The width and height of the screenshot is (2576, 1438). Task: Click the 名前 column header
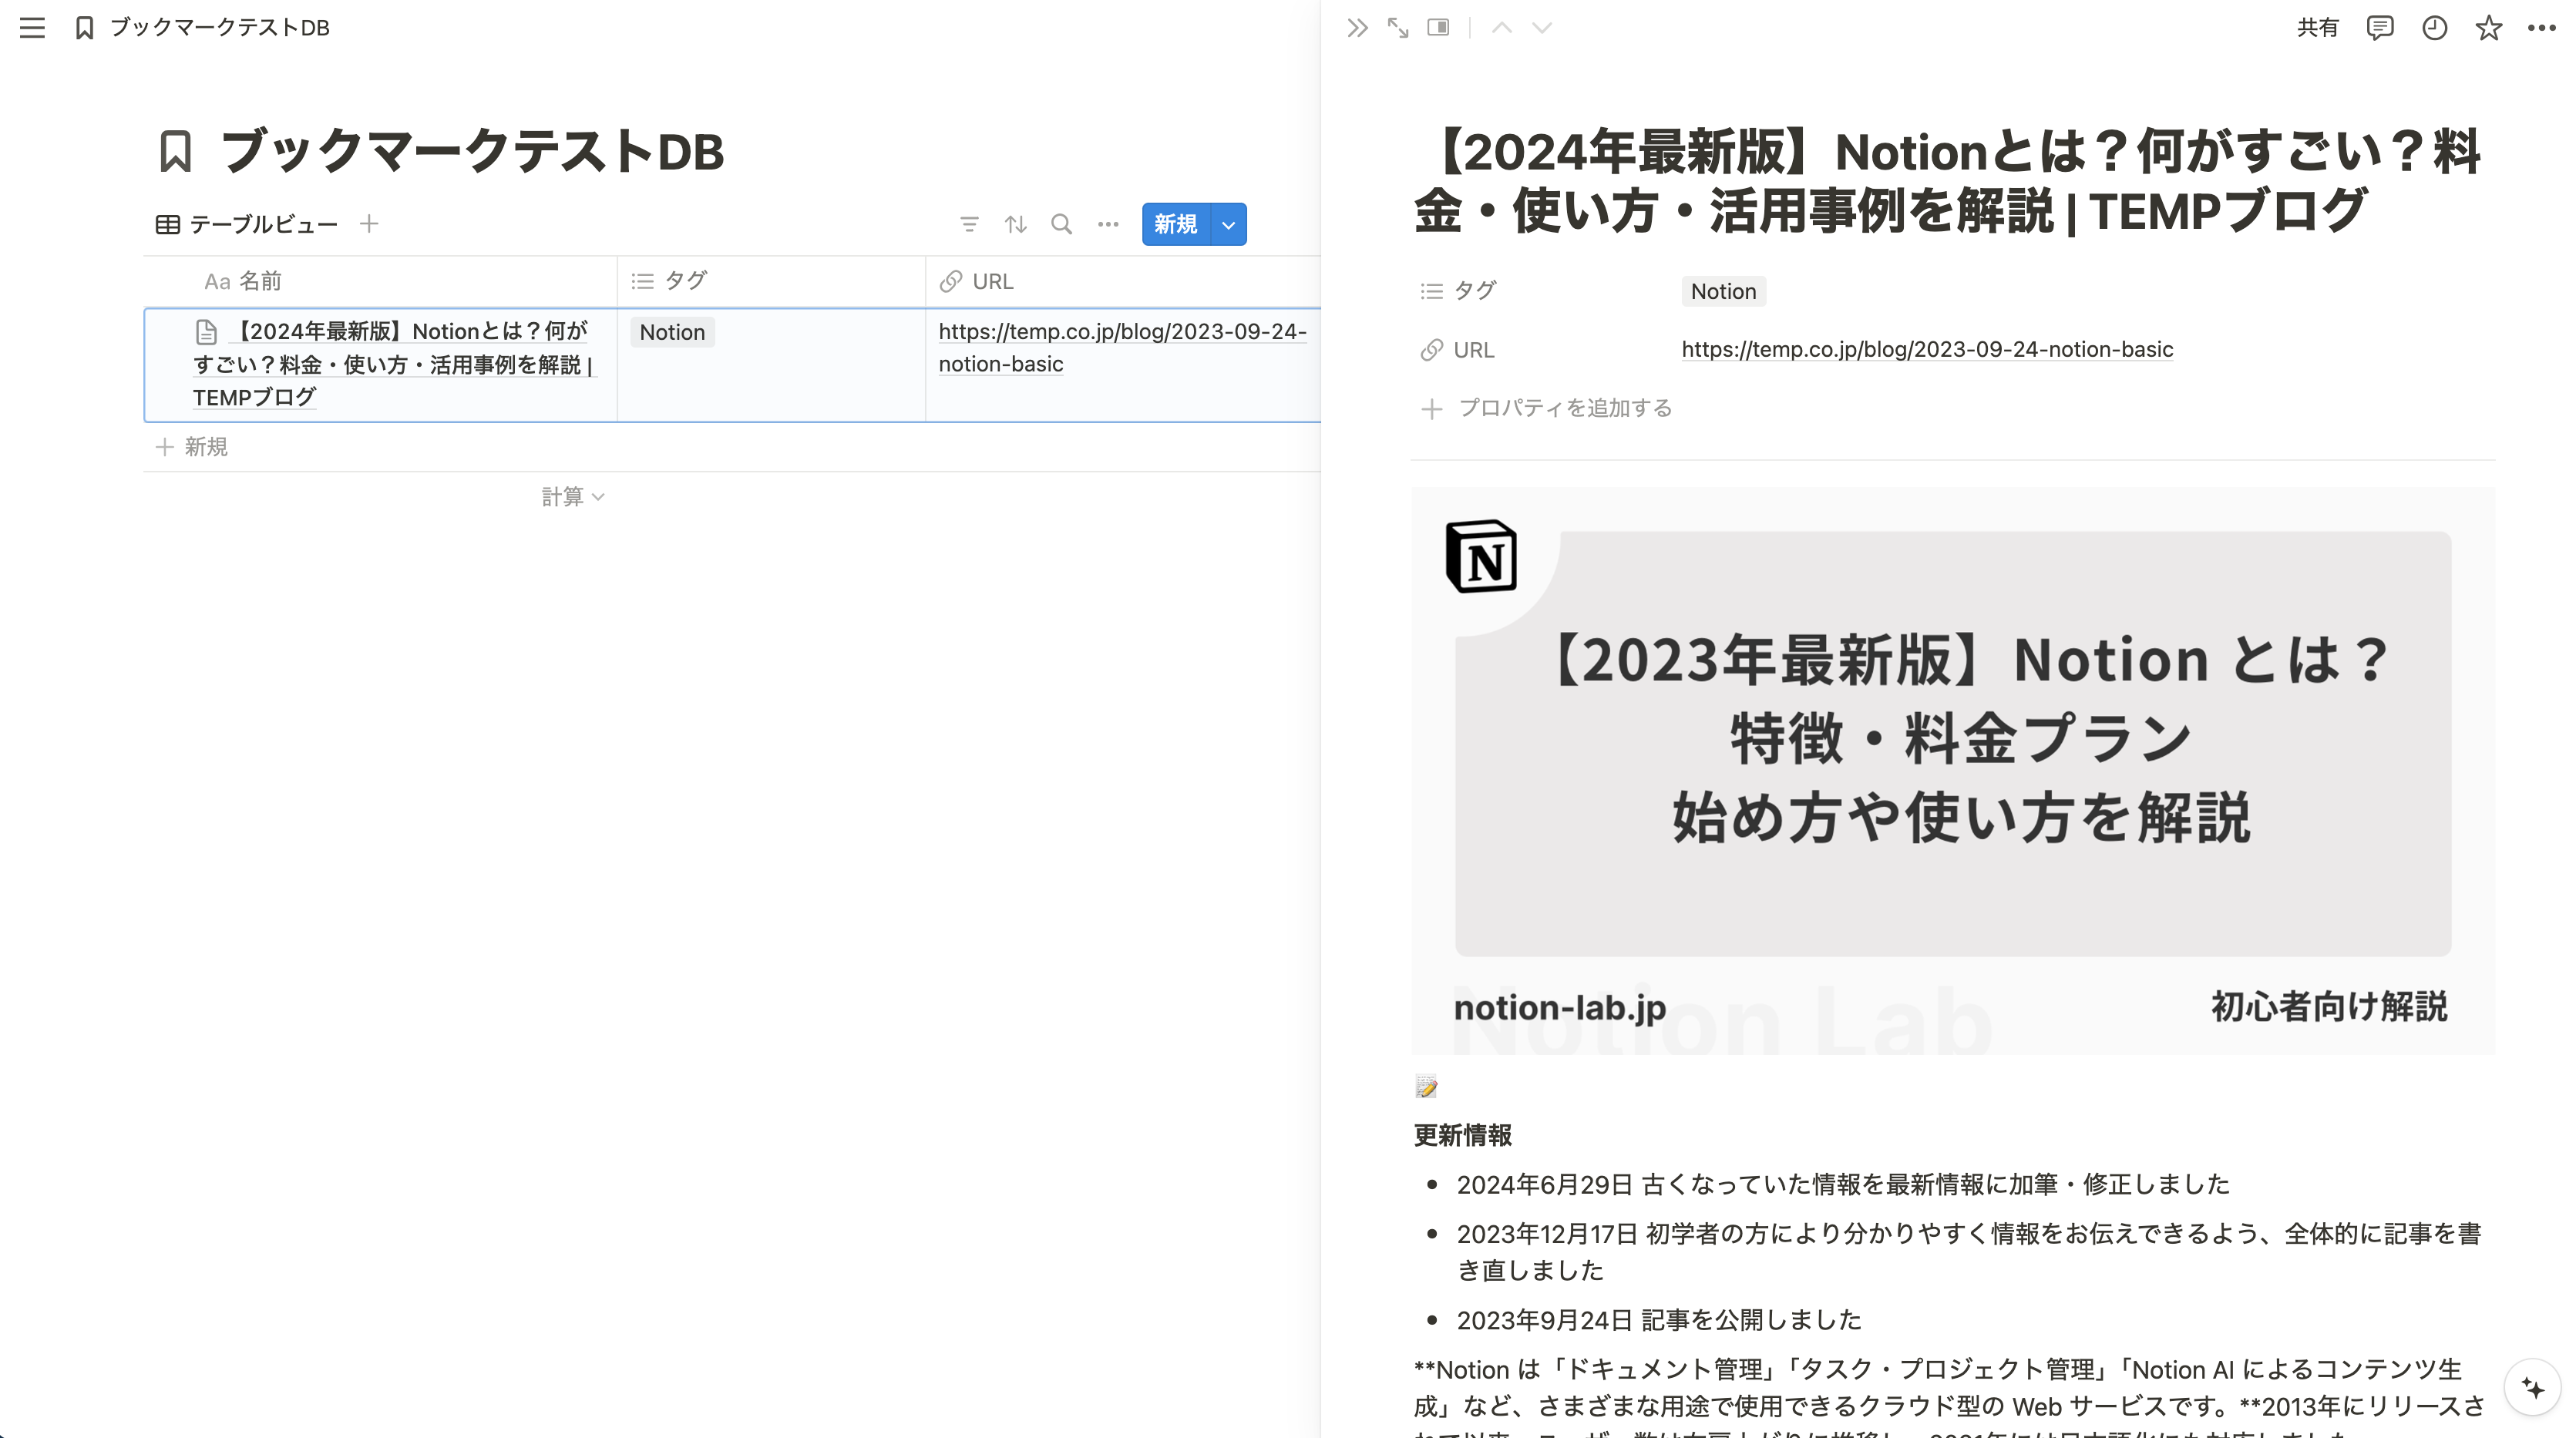point(380,282)
